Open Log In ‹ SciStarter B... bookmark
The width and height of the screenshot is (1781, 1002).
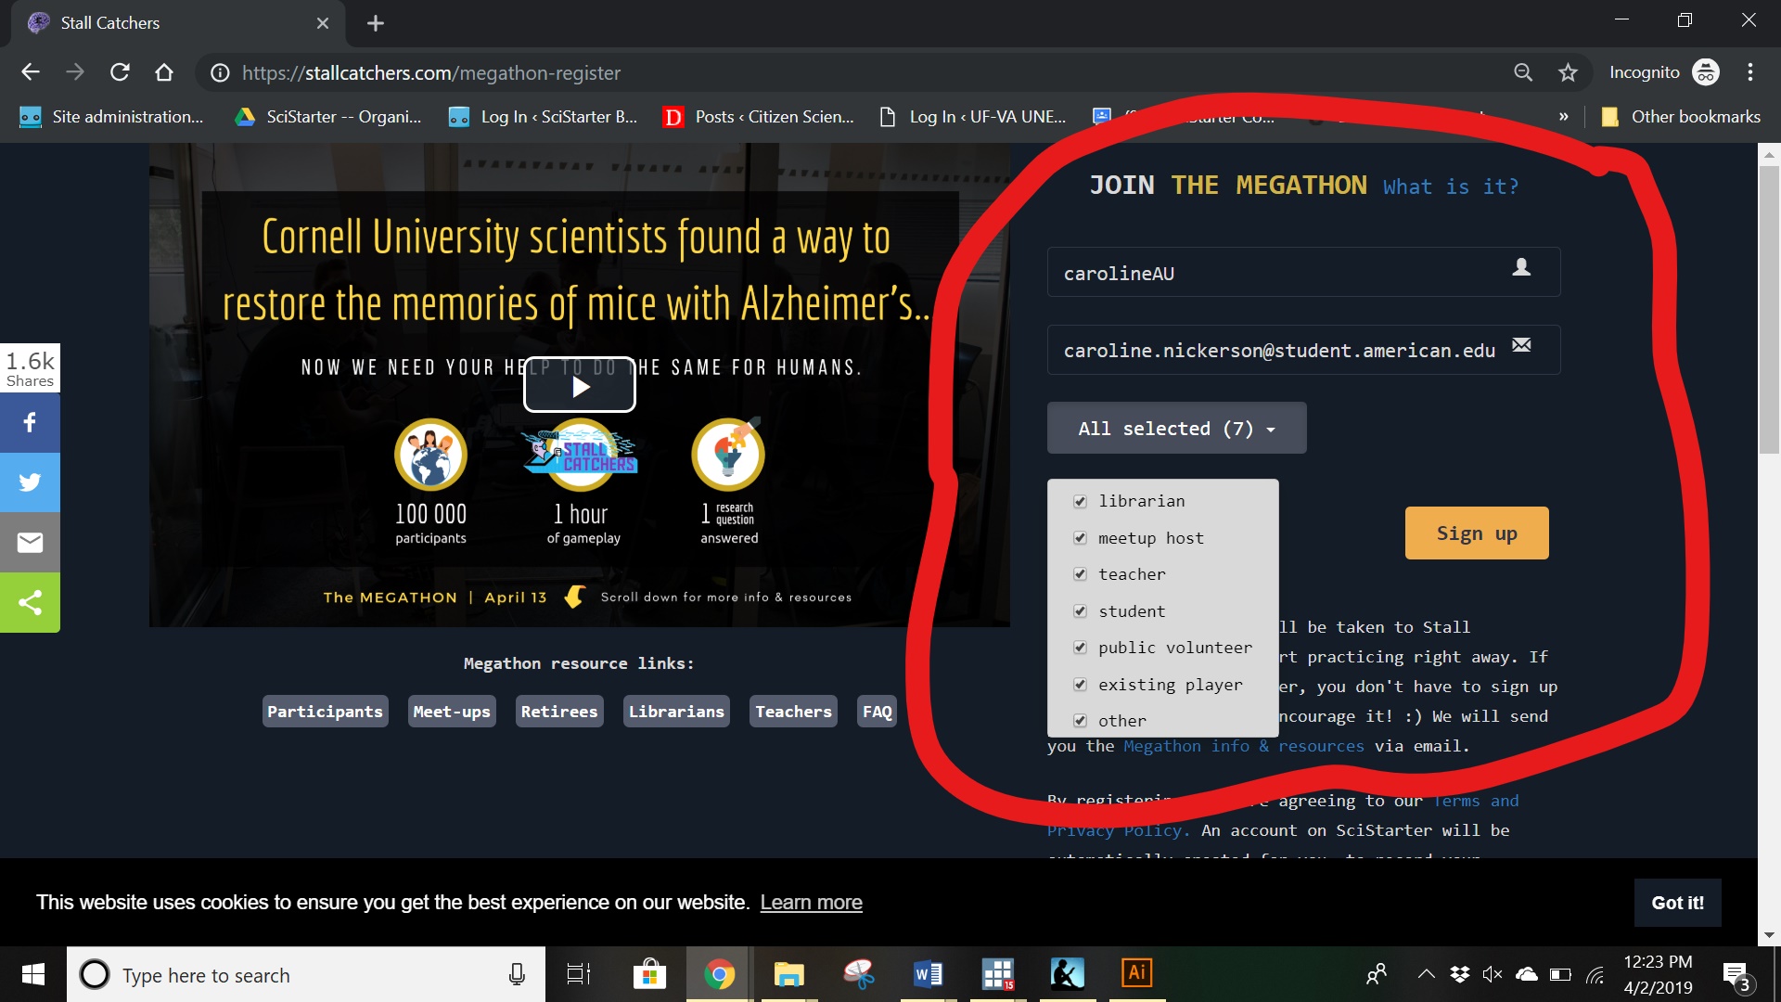pos(543,117)
